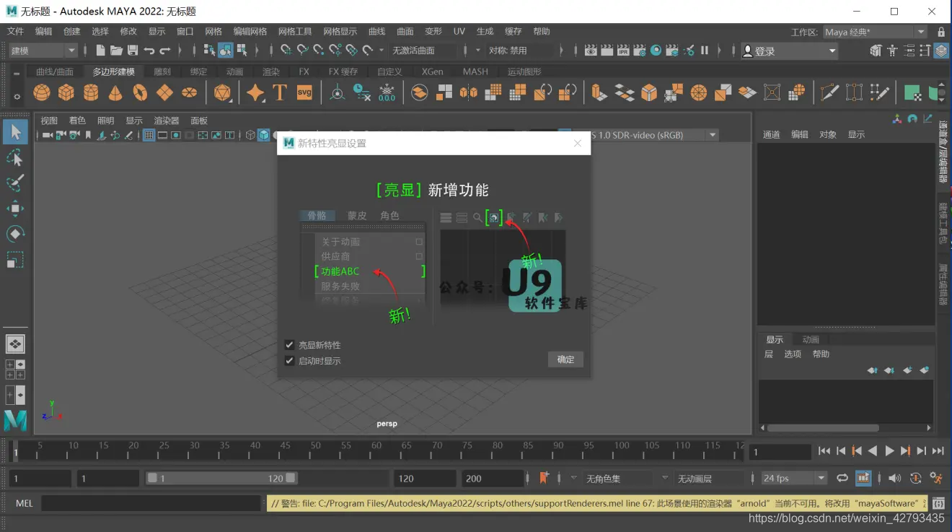Click the 骨骼 tab in the highlight dialog
This screenshot has height=532, width=952.
pos(317,214)
